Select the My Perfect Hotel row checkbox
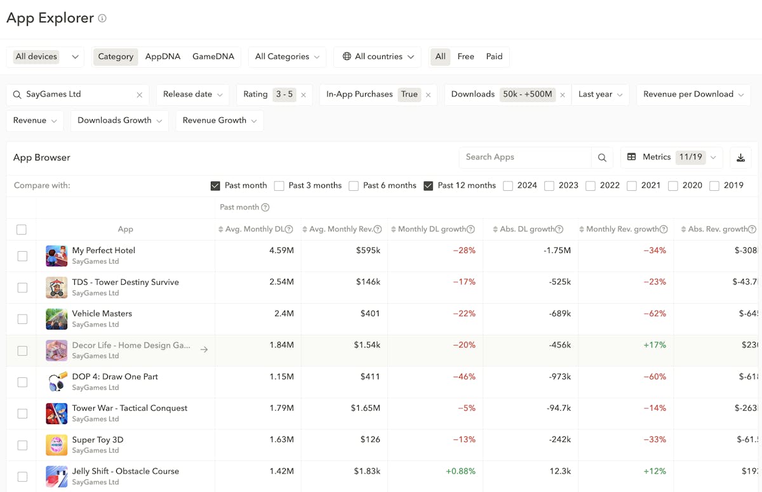Image resolution: width=762 pixels, height=492 pixels. [22, 256]
